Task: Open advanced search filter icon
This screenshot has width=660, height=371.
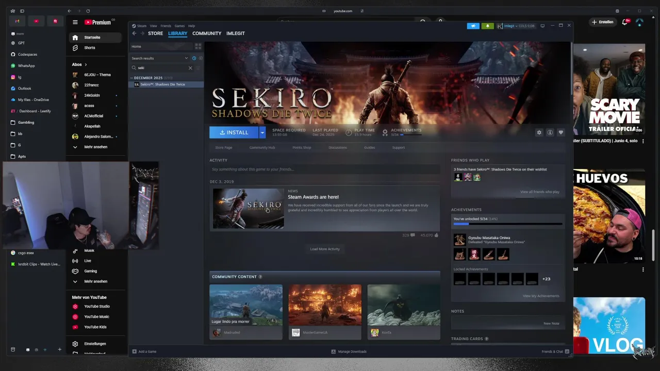Action: tap(198, 68)
